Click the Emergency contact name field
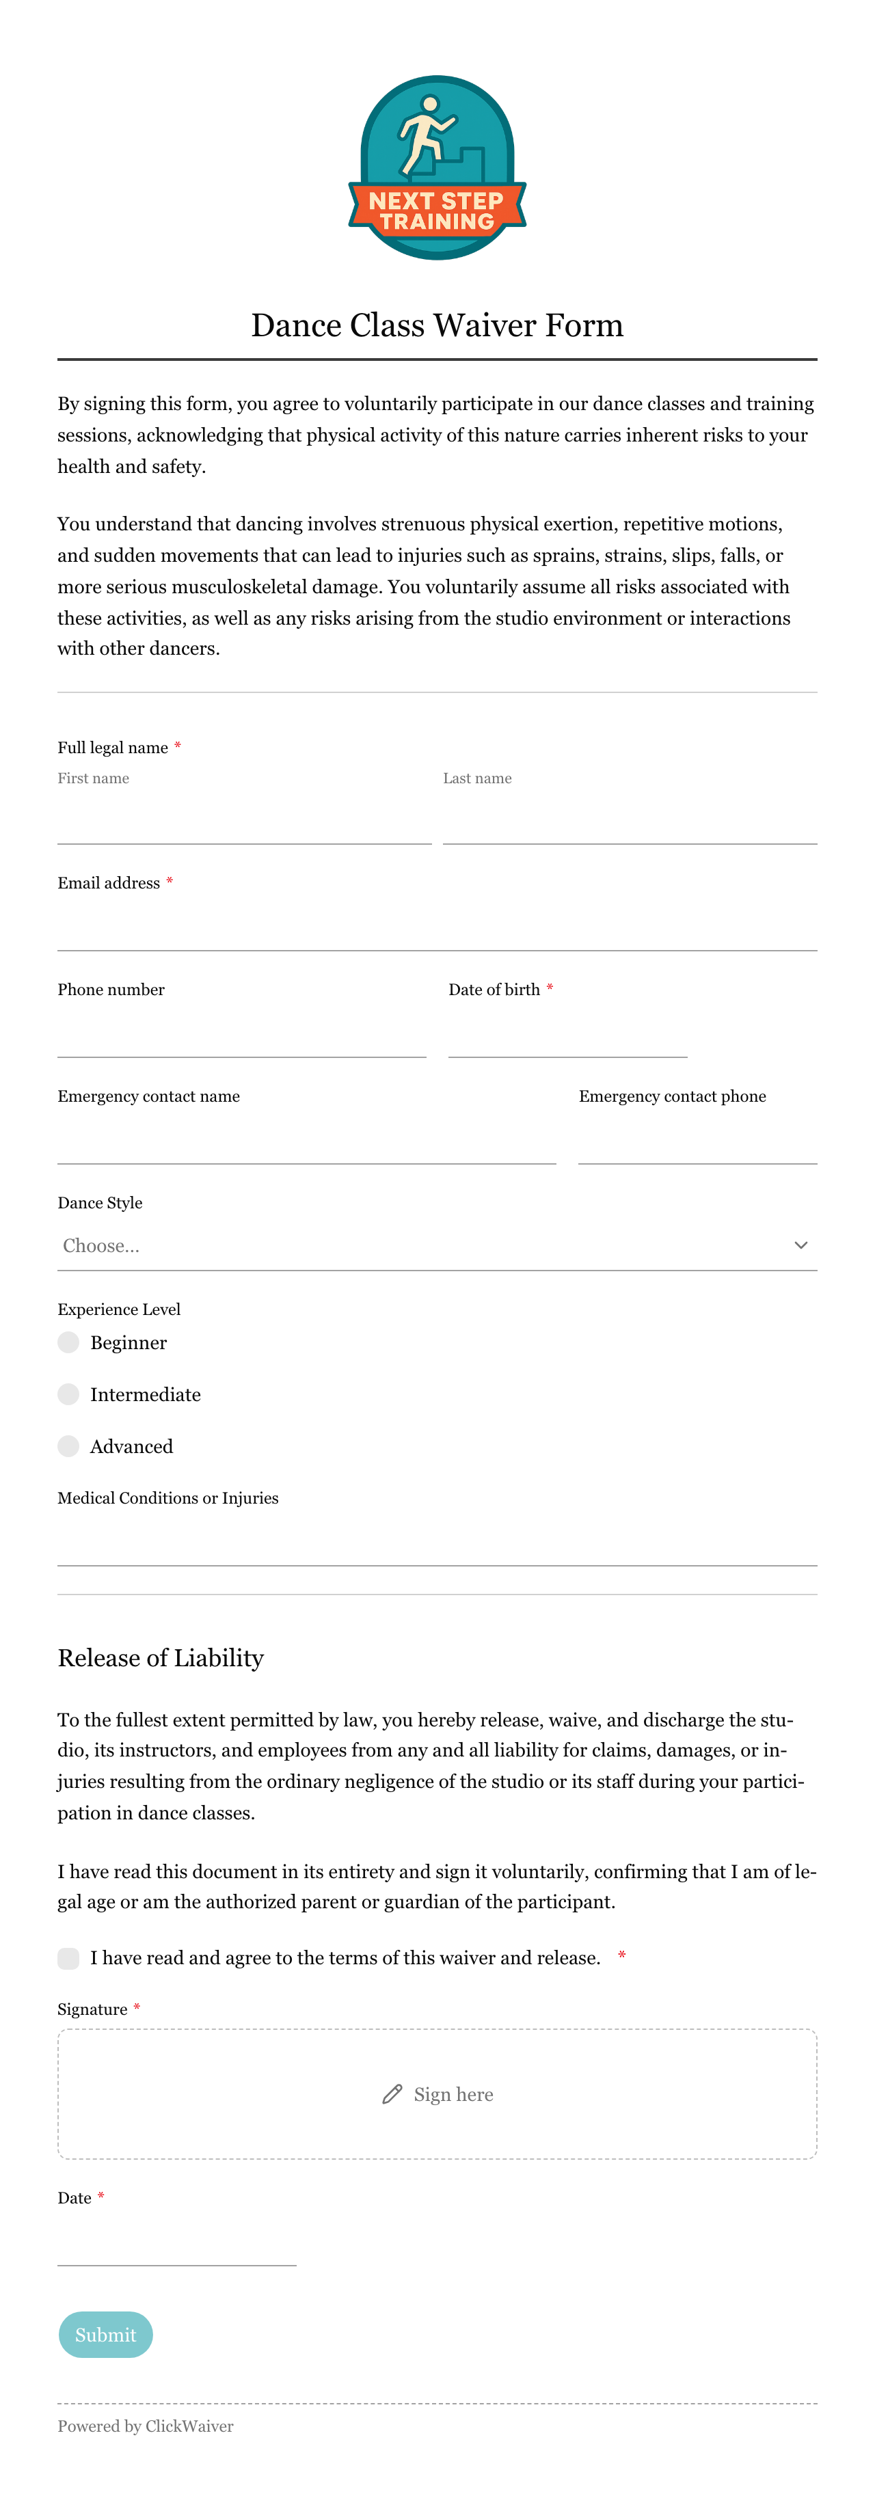875x2496 pixels. coord(306,1139)
